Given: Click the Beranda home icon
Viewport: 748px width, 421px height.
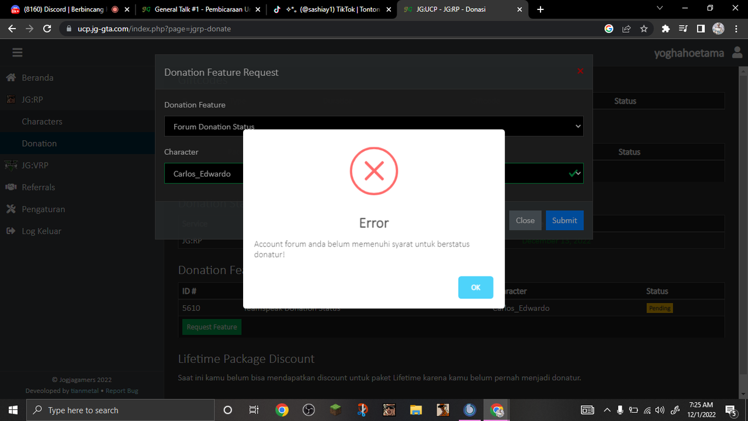Looking at the screenshot, I should [11, 78].
